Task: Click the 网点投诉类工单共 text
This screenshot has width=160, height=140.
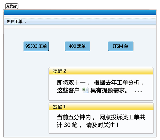Action: click(x=122, y=117)
